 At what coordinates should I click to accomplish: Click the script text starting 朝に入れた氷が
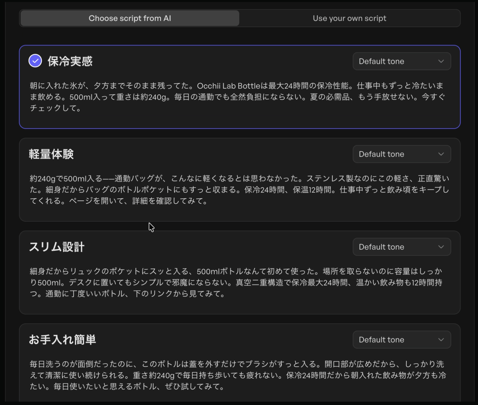(237, 97)
